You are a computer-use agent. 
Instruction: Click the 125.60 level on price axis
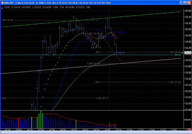(188, 11)
